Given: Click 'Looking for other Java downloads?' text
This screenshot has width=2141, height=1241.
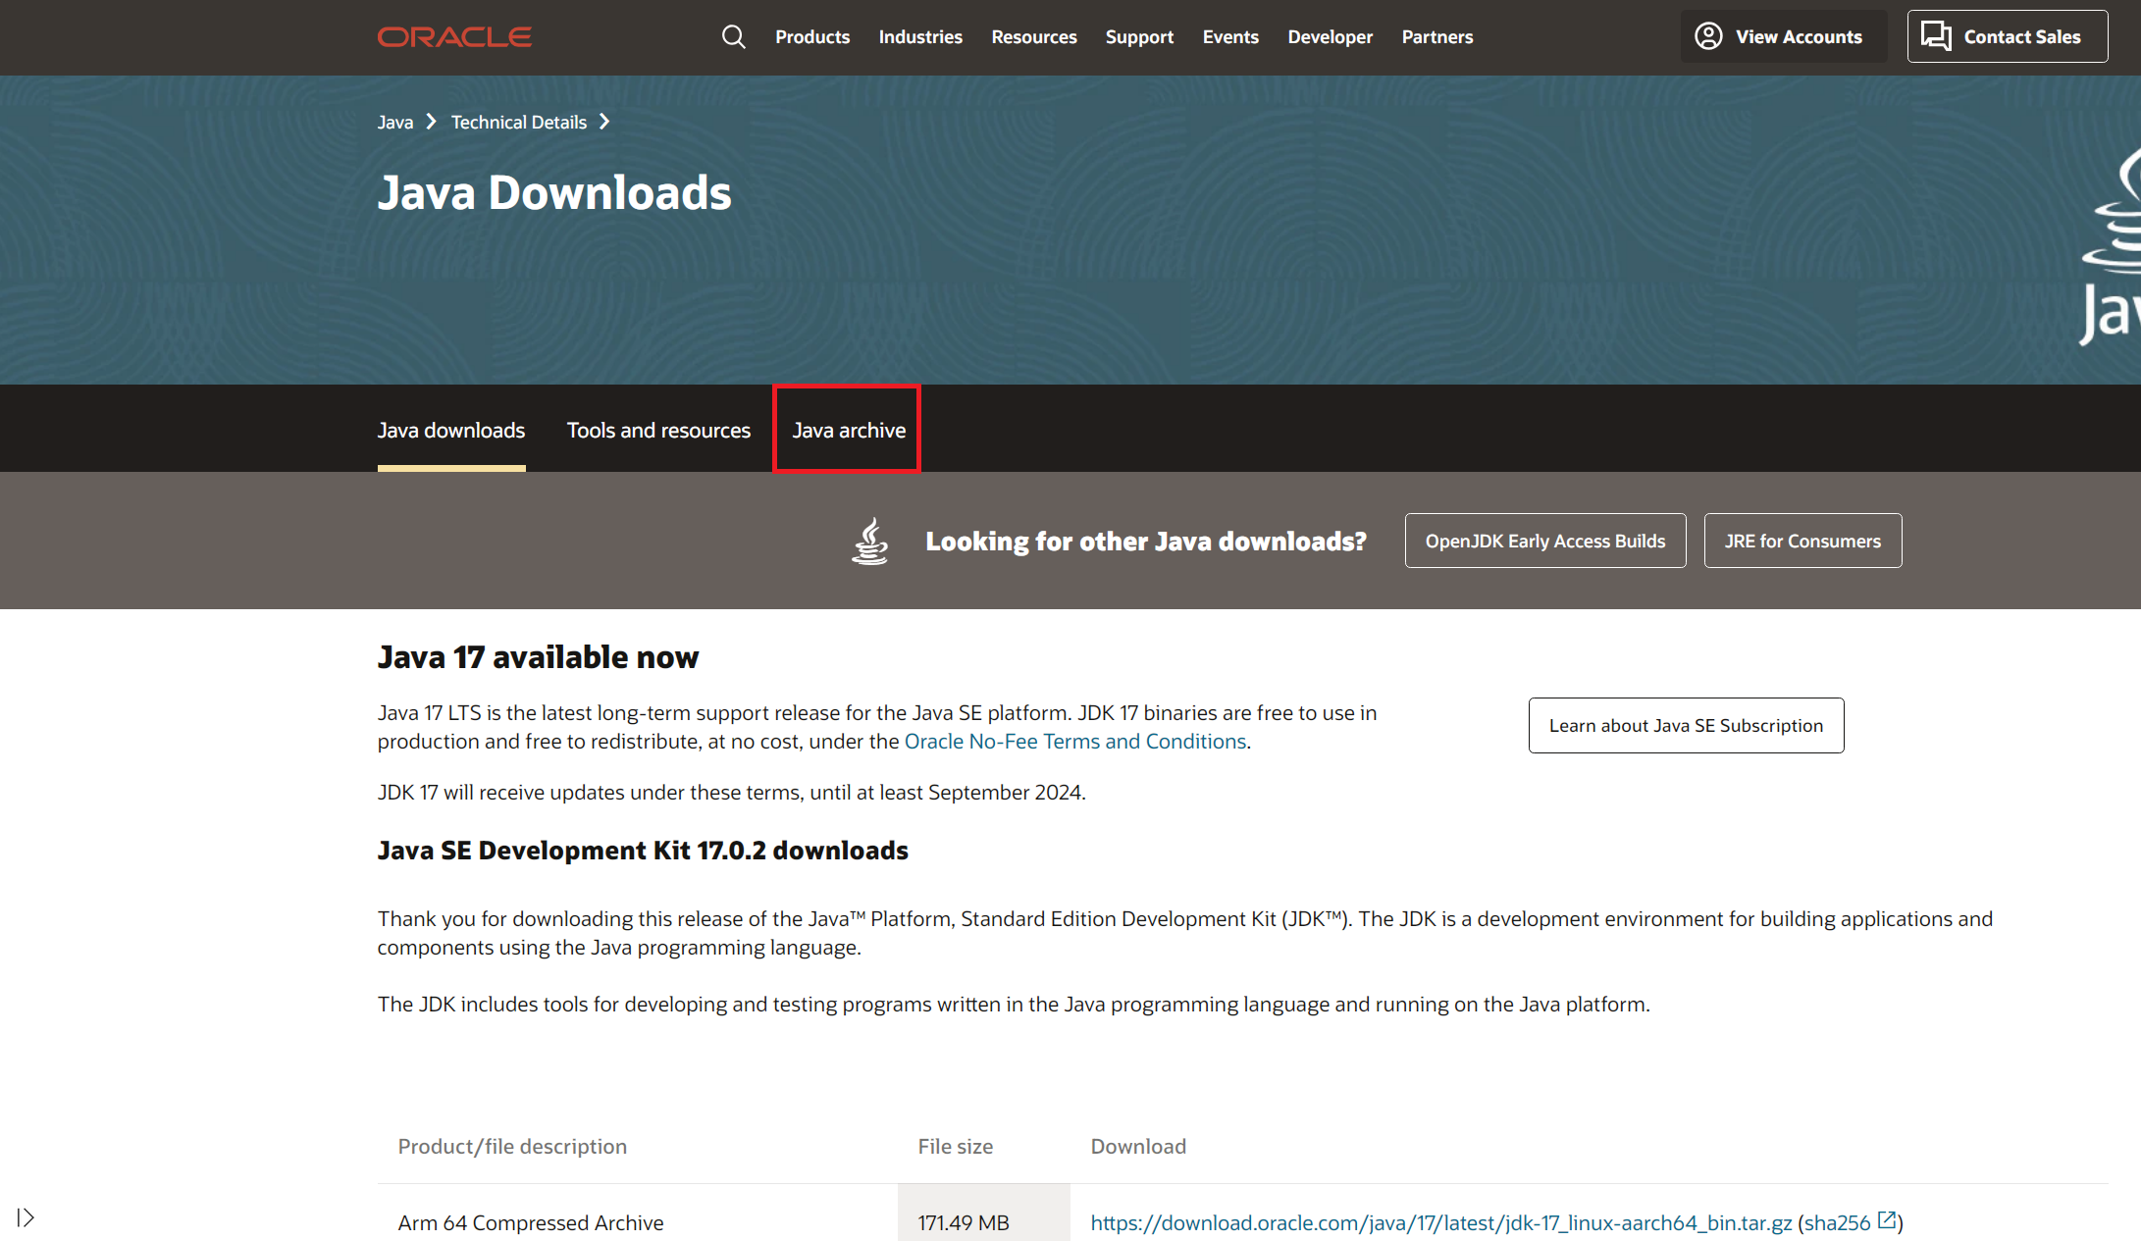Looking at the screenshot, I should (1146, 542).
